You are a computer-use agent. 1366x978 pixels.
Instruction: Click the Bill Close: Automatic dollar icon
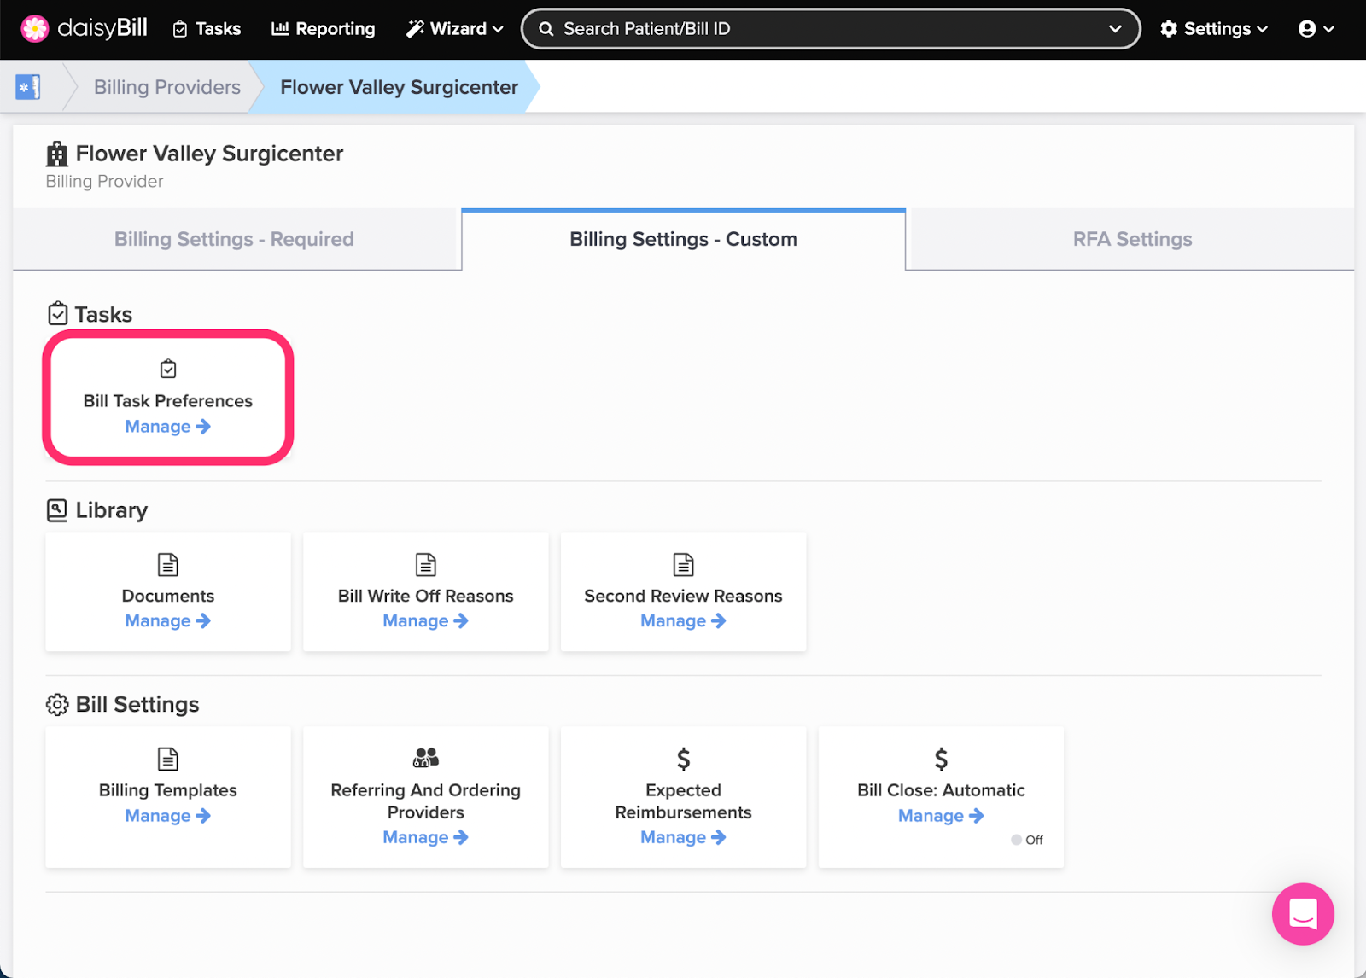pyautogui.click(x=942, y=759)
